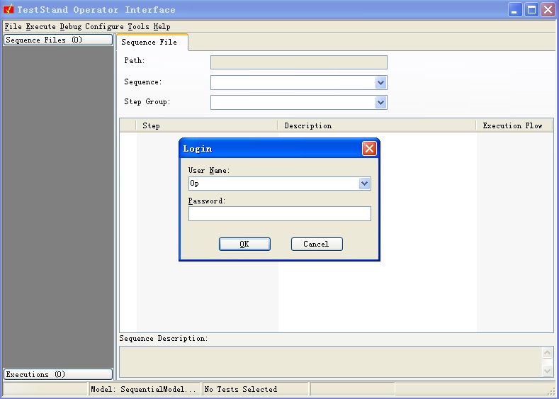The width and height of the screenshot is (559, 399).
Task: Open the Debug menu
Action: coord(71,27)
